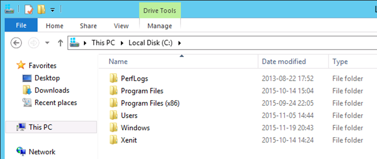This screenshot has height=159, width=377.
Task: Click the date 2013-08-22 17:52
Action: (288, 79)
